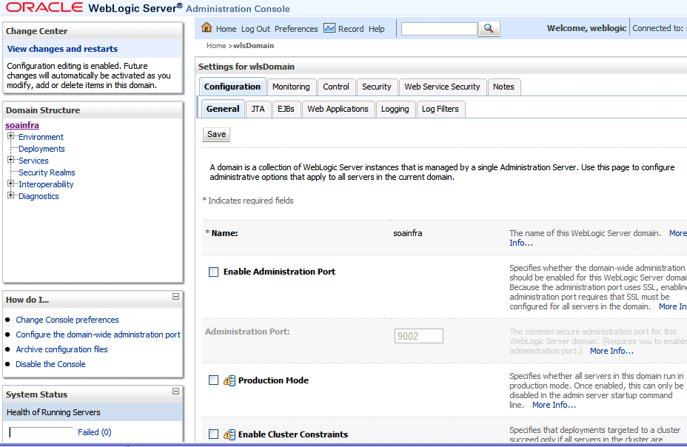Click View changes and restarts
This screenshot has width=687, height=447.
tap(62, 49)
